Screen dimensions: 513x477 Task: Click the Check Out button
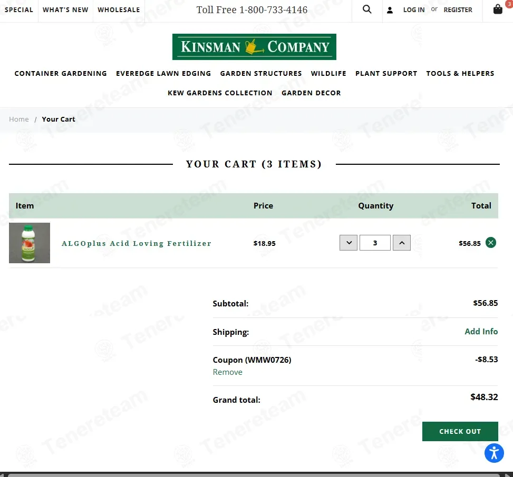(460, 431)
